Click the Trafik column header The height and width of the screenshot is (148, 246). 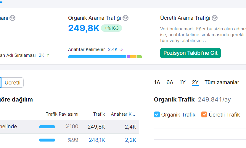coord(99,114)
